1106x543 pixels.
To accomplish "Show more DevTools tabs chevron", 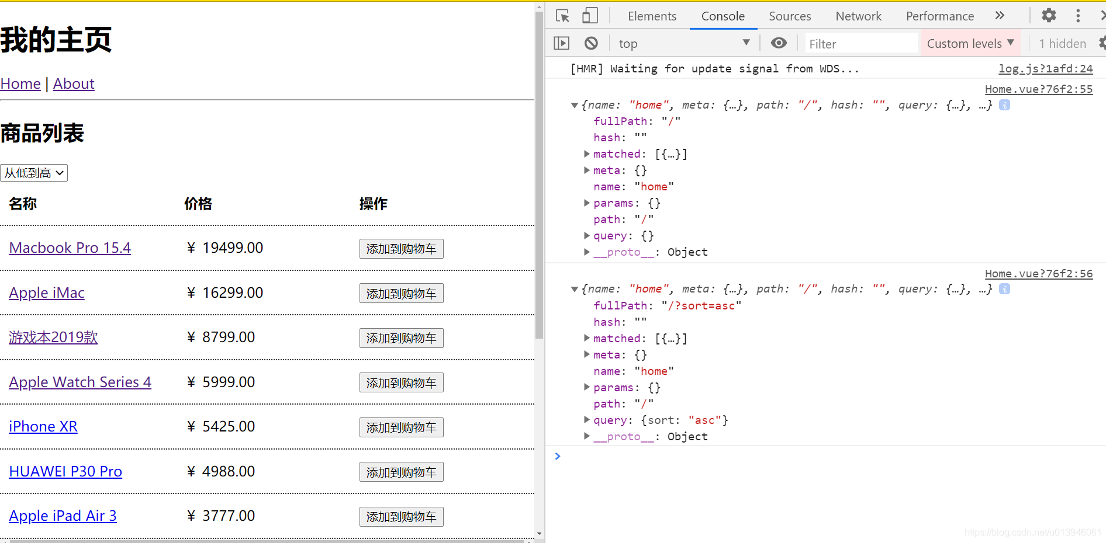I will tap(1000, 16).
